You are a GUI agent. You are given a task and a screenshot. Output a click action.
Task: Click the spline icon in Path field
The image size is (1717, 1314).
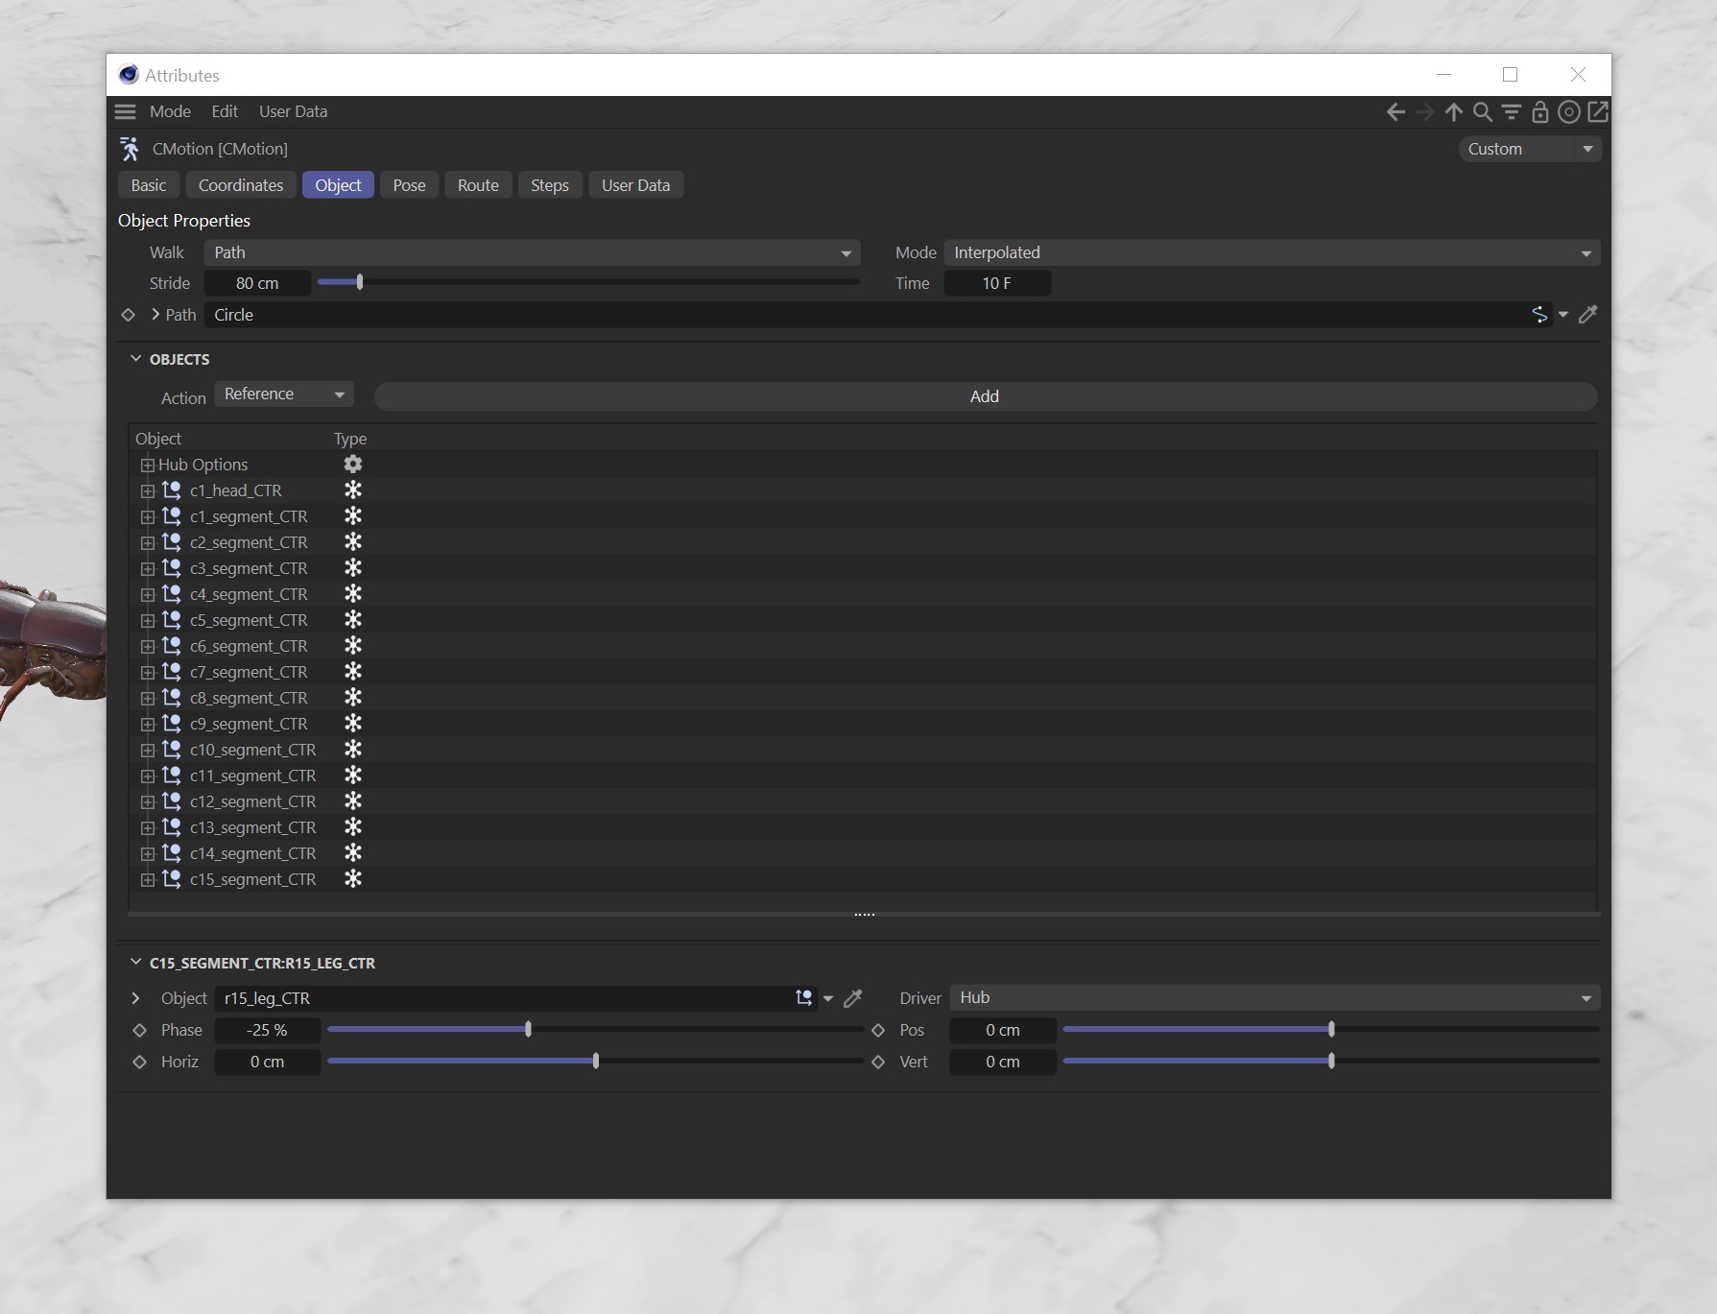point(1539,314)
